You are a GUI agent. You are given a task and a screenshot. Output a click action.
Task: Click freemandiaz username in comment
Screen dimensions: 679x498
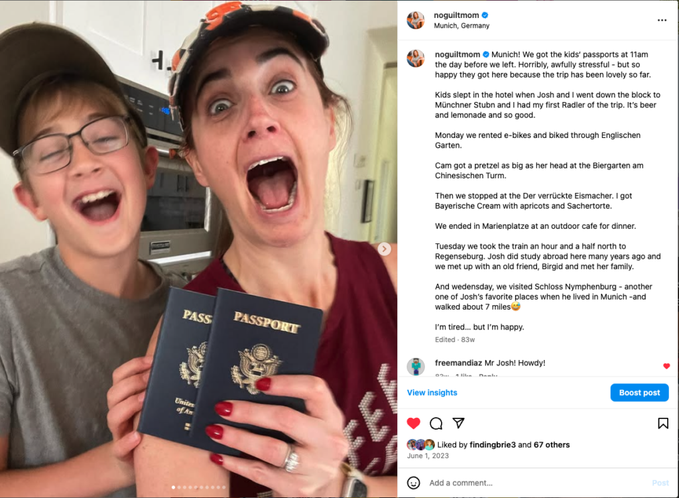point(458,363)
